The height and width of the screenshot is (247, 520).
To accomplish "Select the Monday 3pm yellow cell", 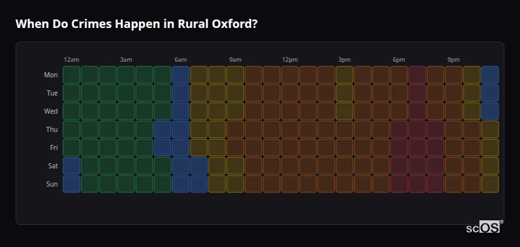I will click(x=344, y=75).
